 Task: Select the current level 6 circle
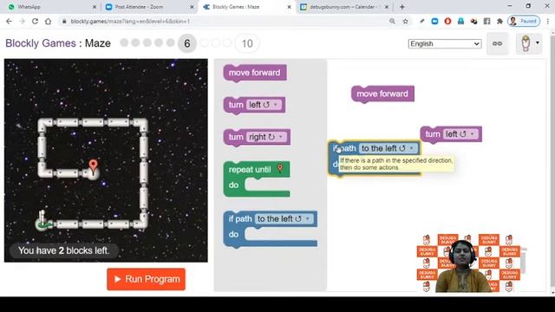click(187, 43)
